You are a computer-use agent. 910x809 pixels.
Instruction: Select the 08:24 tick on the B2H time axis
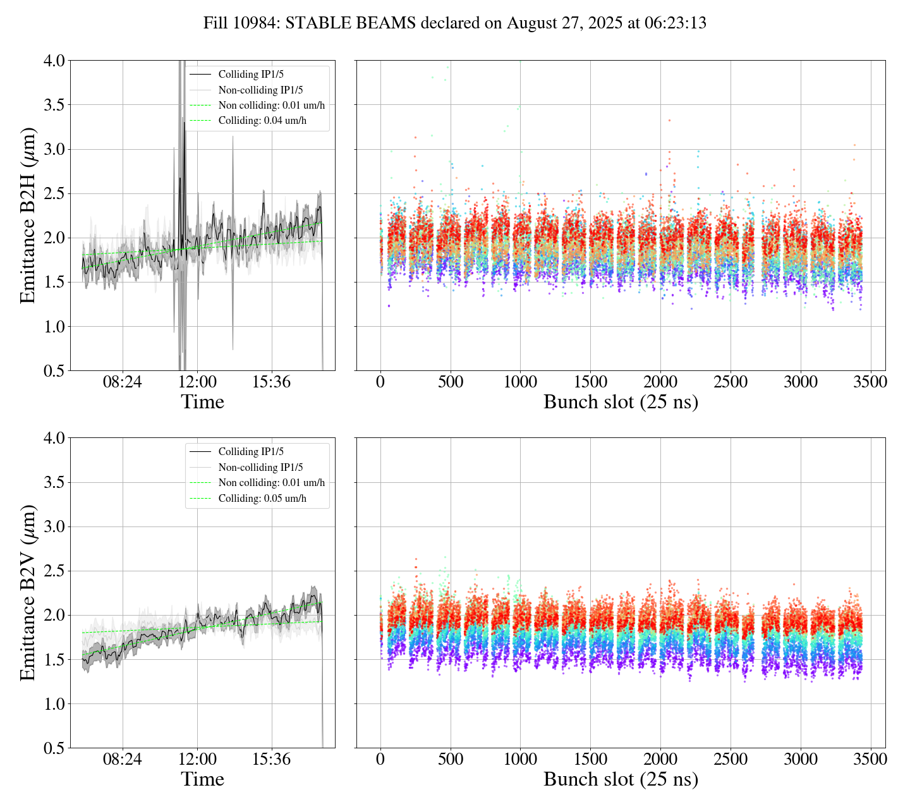coord(122,382)
